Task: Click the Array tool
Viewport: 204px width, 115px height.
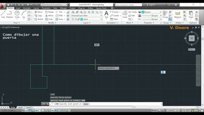Action: click(x=59, y=19)
